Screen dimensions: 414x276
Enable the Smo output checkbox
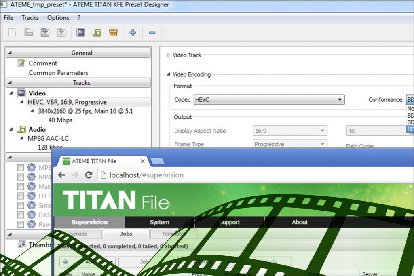tap(20, 206)
